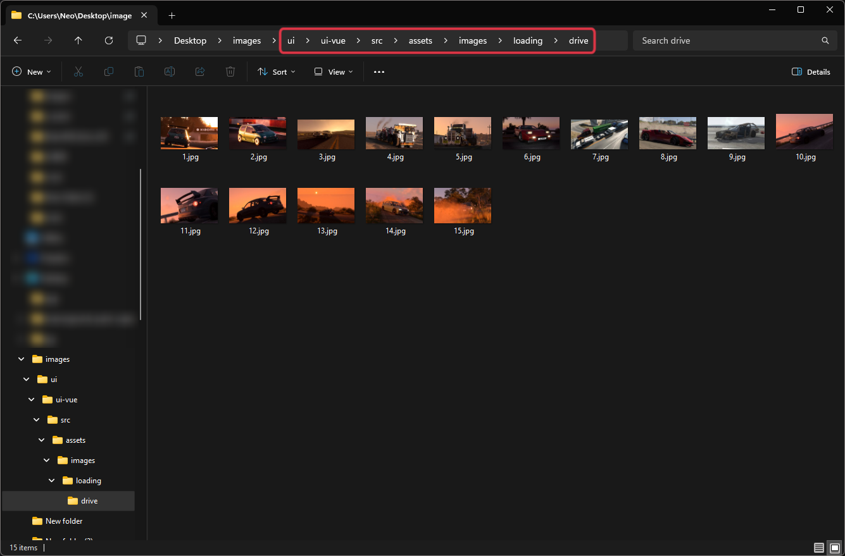
Task: Switch to large thumbnails view icon in status bar
Action: pyautogui.click(x=834, y=548)
